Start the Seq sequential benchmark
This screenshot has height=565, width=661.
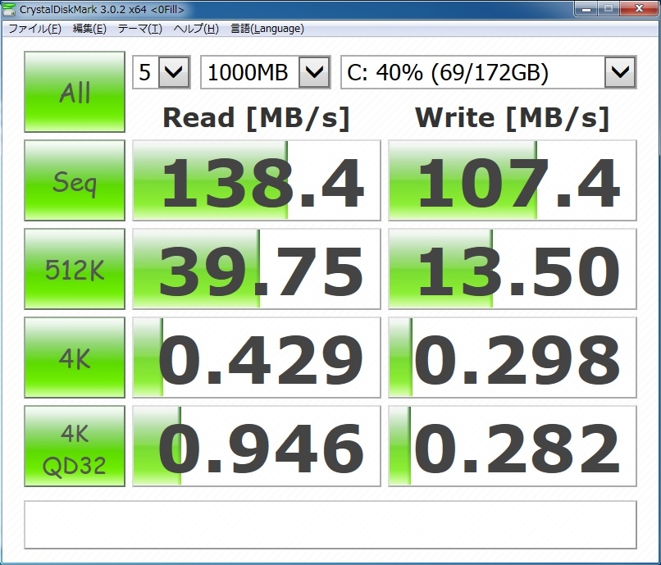point(75,180)
